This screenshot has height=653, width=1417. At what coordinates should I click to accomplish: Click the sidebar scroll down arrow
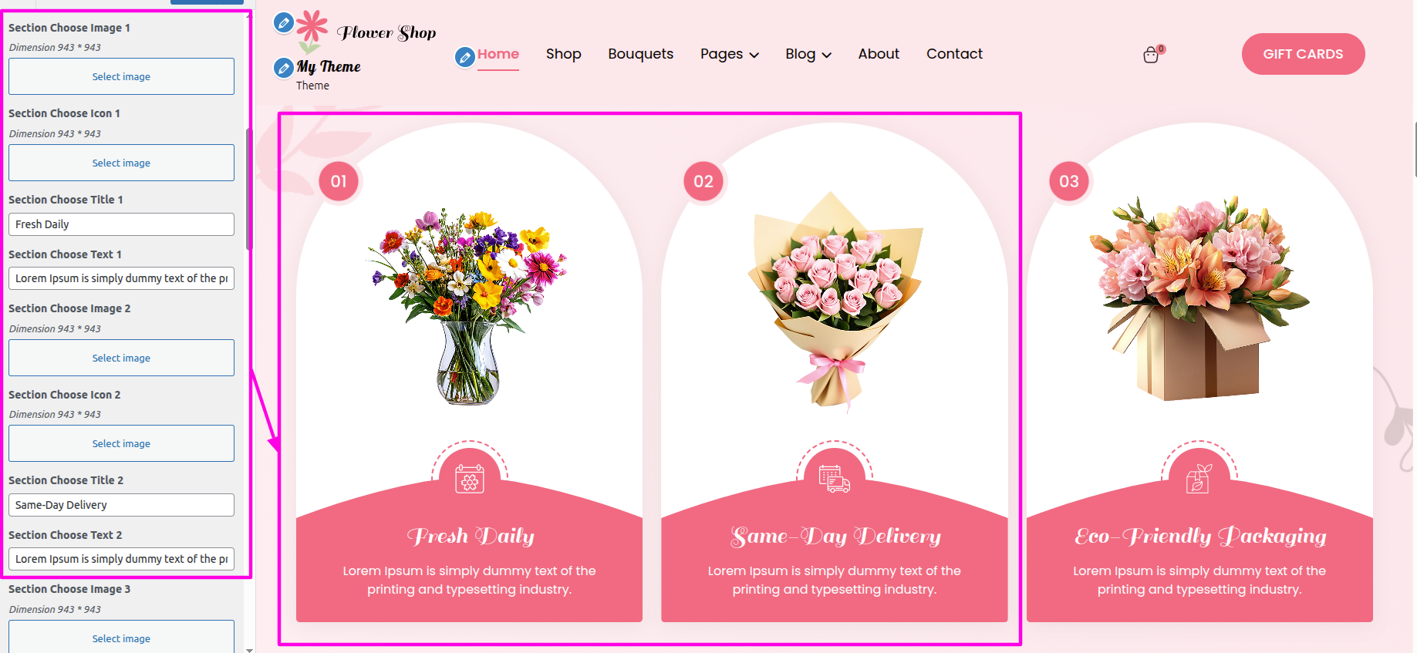point(249,650)
